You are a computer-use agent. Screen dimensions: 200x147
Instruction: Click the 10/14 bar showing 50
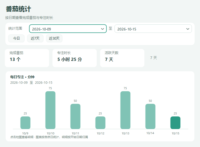coord(150,116)
